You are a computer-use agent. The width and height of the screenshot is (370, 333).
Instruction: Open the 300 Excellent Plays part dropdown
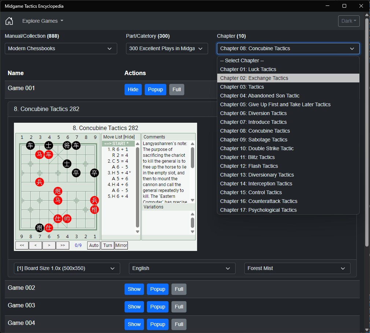click(167, 49)
